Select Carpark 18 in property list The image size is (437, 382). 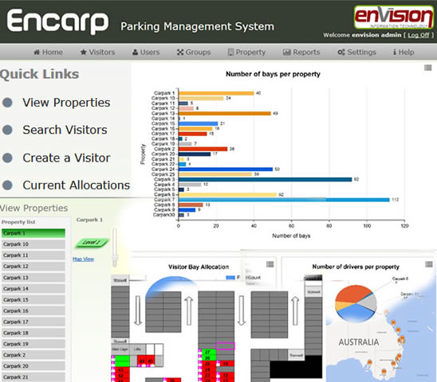tap(33, 333)
